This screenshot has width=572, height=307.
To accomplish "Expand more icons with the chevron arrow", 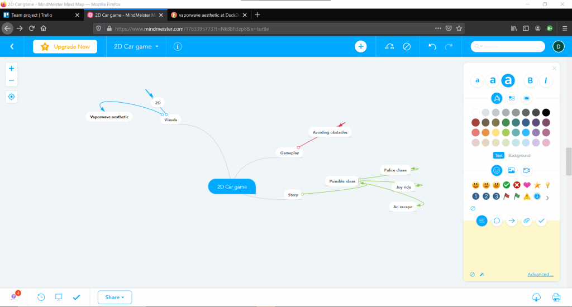I will (x=547, y=197).
